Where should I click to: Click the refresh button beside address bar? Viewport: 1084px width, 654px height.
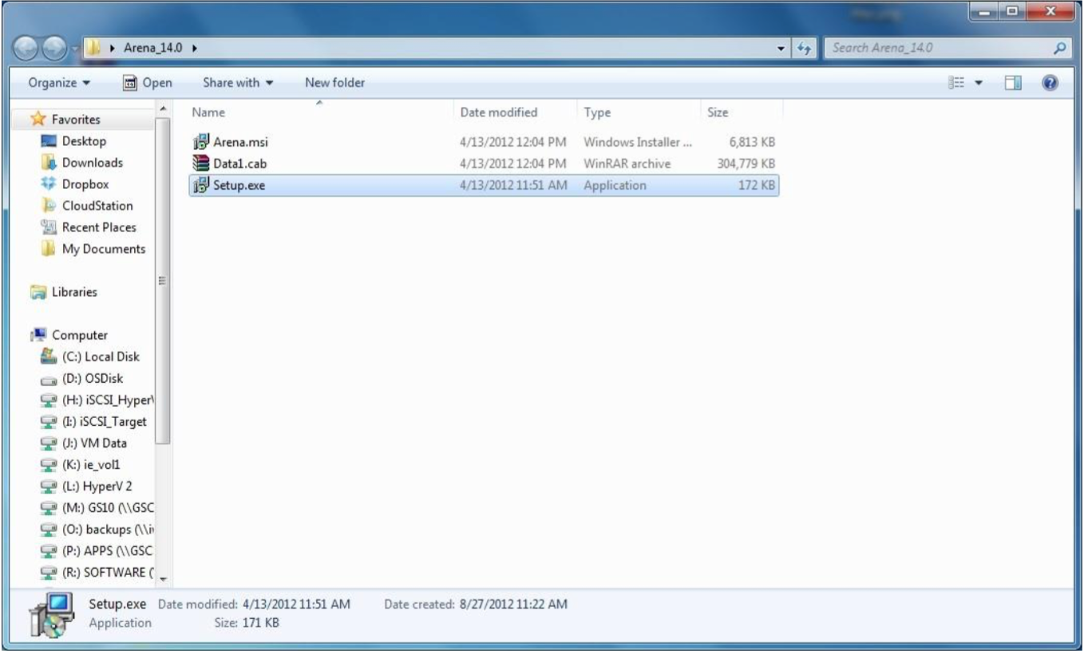pyautogui.click(x=804, y=49)
